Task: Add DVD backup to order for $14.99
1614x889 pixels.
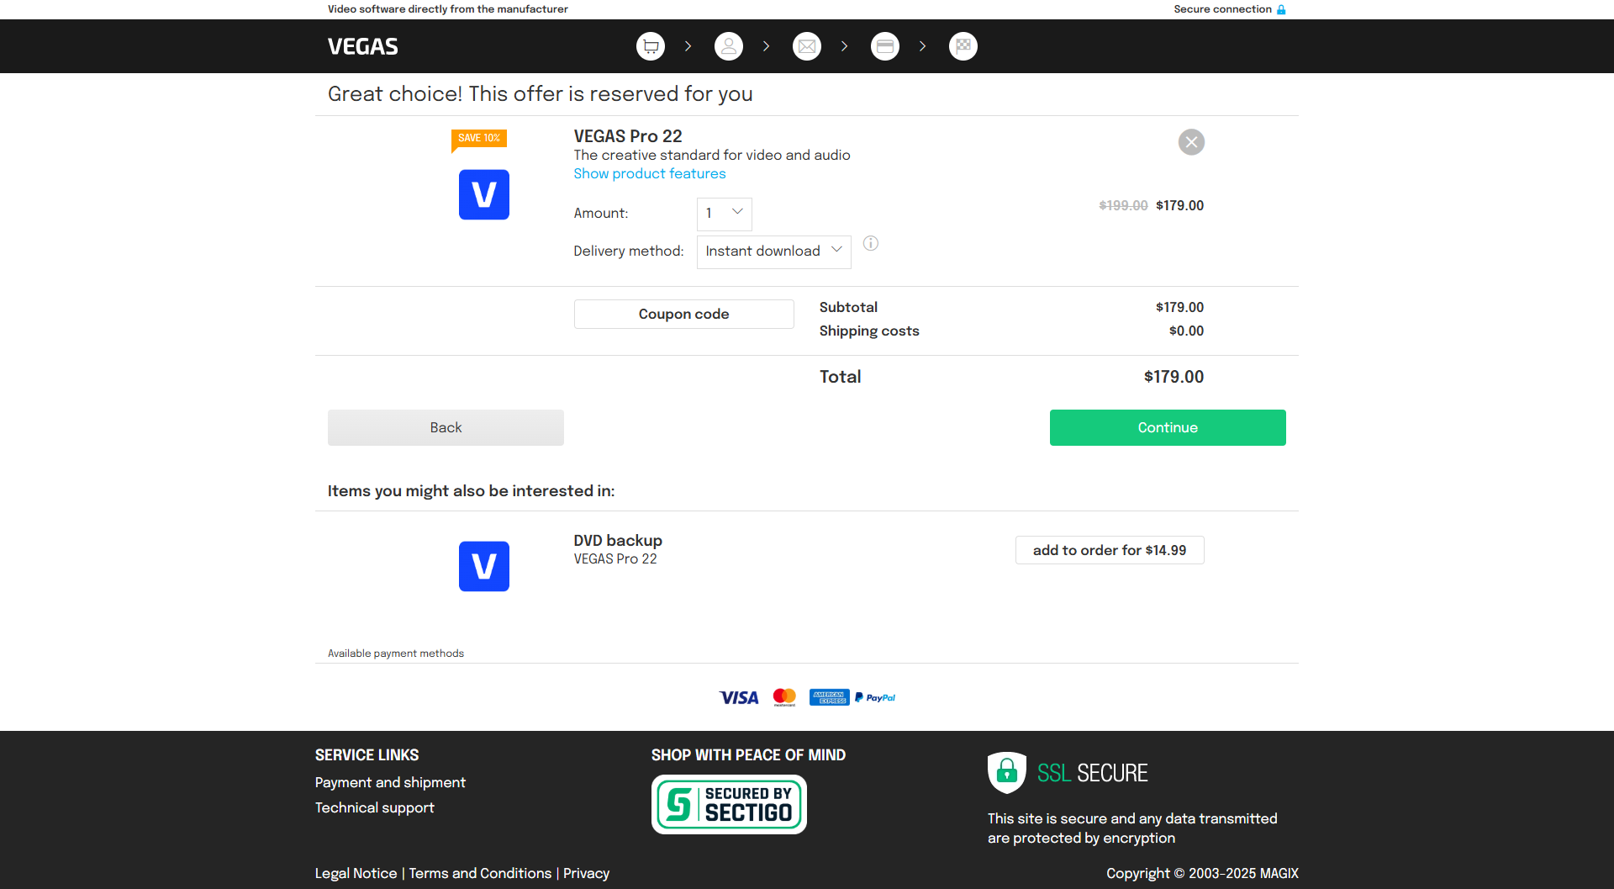Action: pyautogui.click(x=1109, y=550)
